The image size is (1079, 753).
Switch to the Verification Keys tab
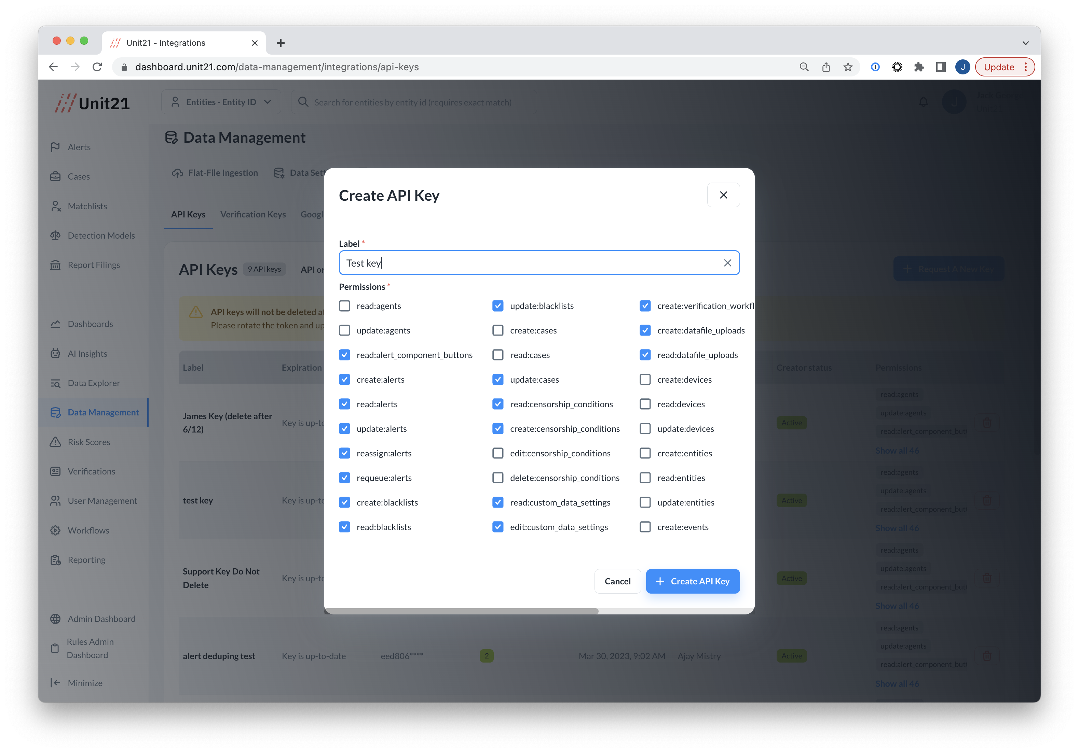(253, 215)
